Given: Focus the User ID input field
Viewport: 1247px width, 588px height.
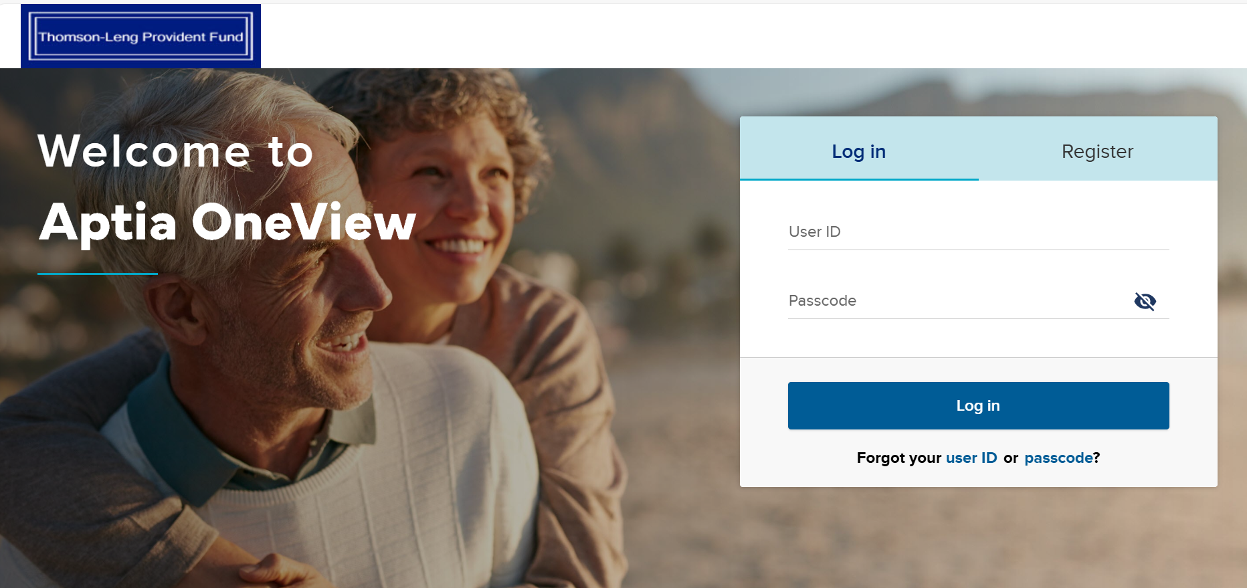Looking at the screenshot, I should coord(978,232).
